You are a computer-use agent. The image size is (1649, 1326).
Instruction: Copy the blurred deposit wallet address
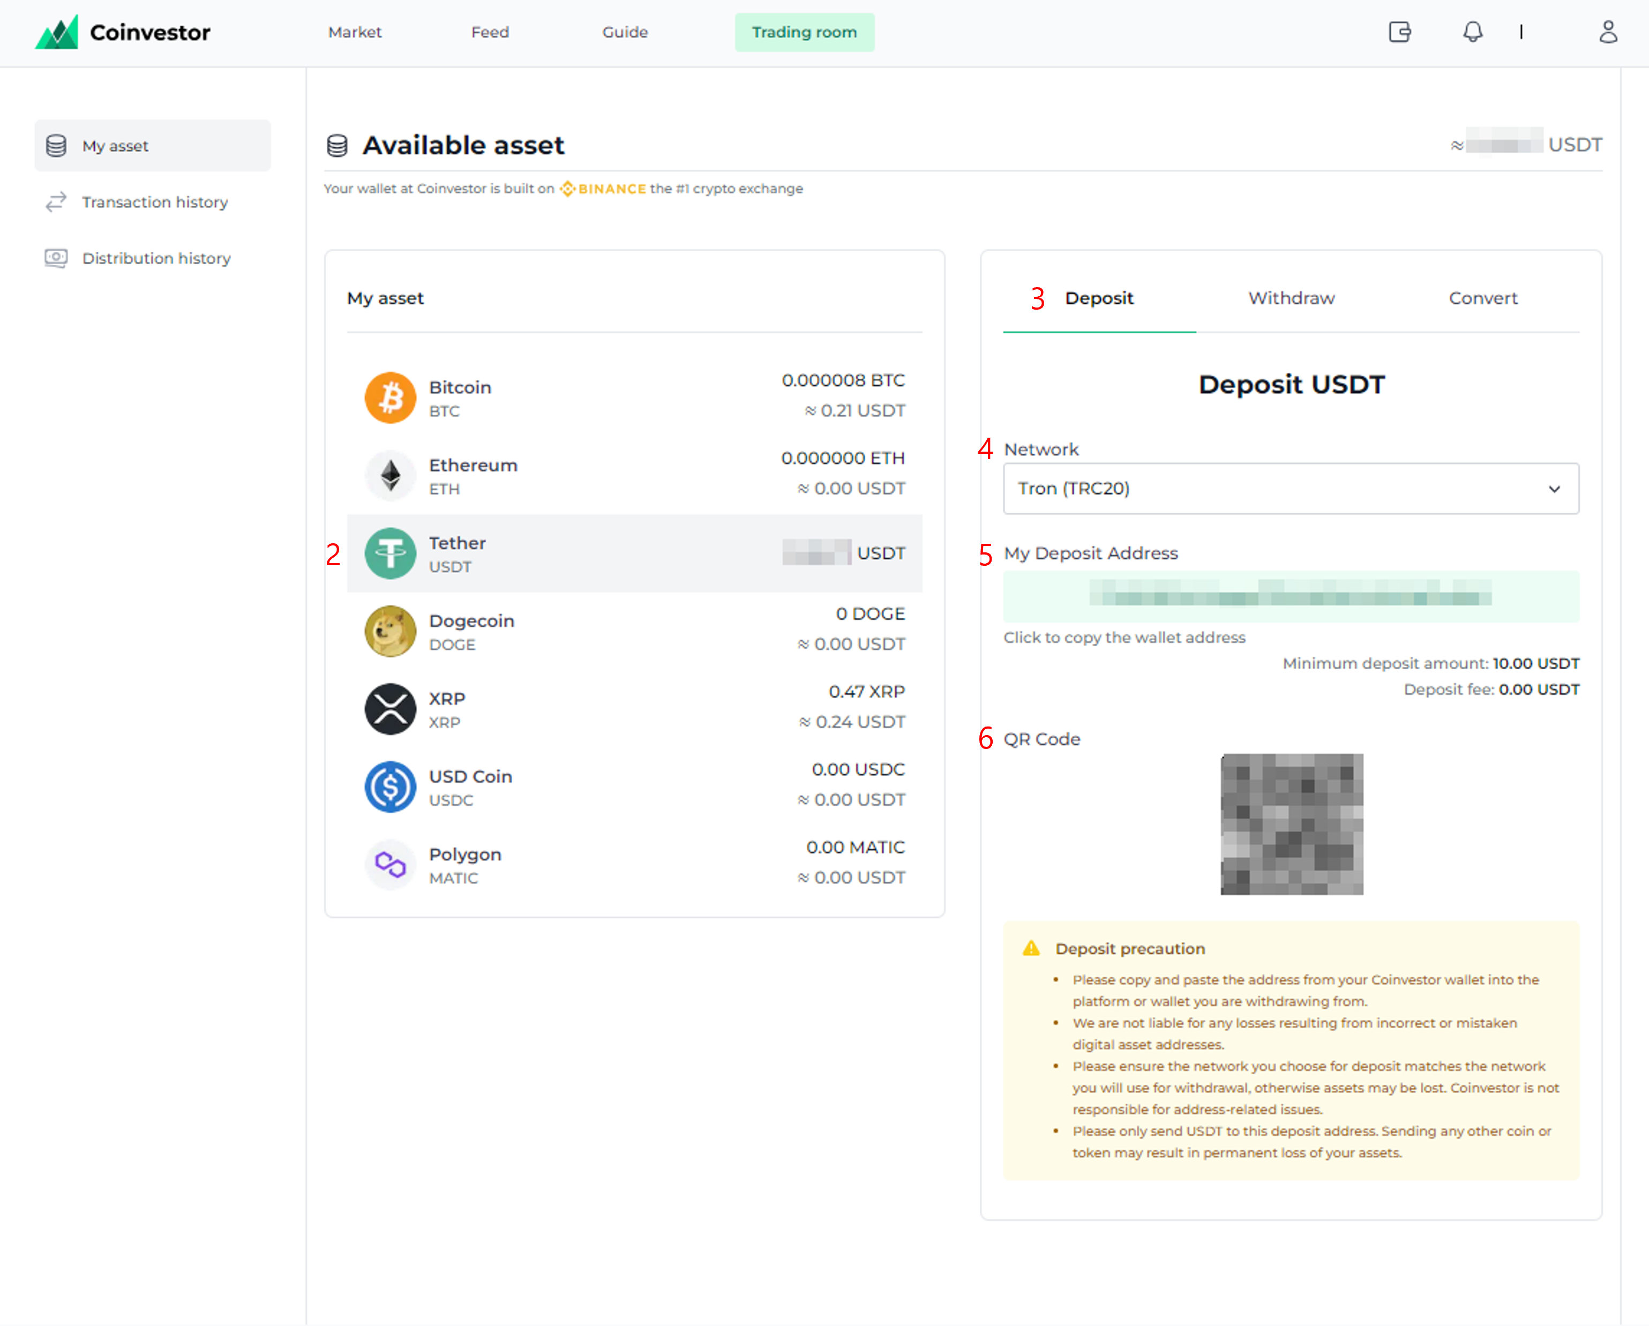[1291, 596]
